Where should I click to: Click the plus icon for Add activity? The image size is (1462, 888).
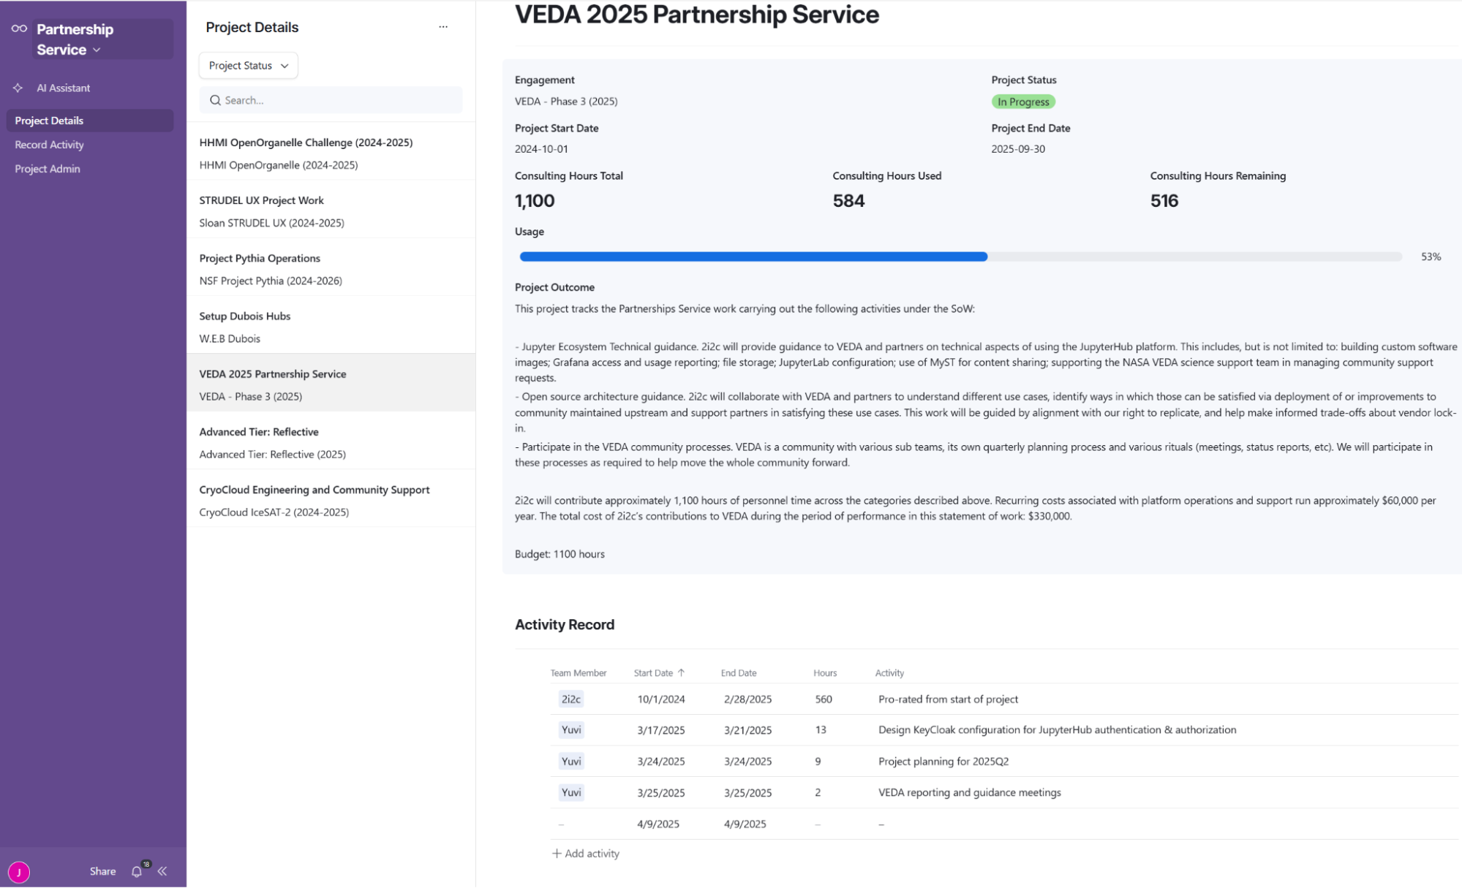(x=557, y=854)
